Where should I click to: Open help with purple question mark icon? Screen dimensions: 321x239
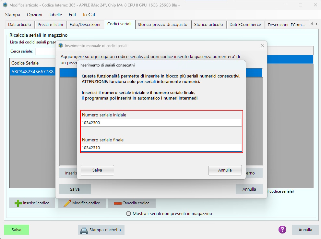coord(282,230)
